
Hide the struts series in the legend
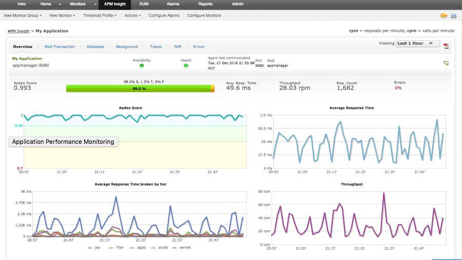(x=160, y=248)
